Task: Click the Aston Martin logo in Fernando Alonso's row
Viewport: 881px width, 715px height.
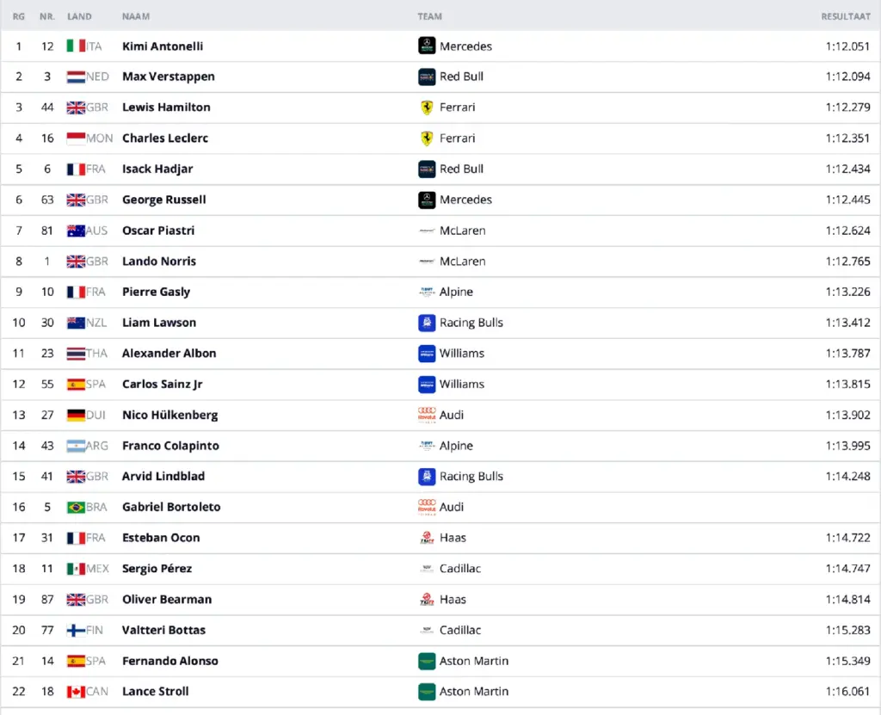Action: coord(427,661)
